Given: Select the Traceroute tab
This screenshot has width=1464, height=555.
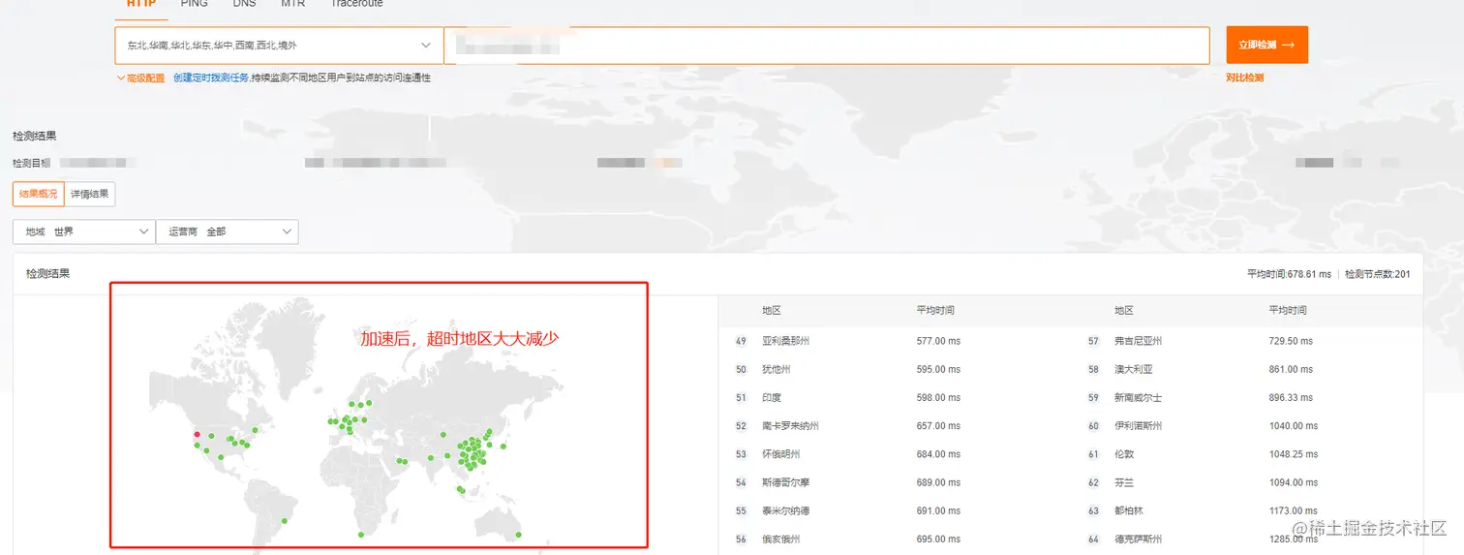Looking at the screenshot, I should [x=356, y=4].
